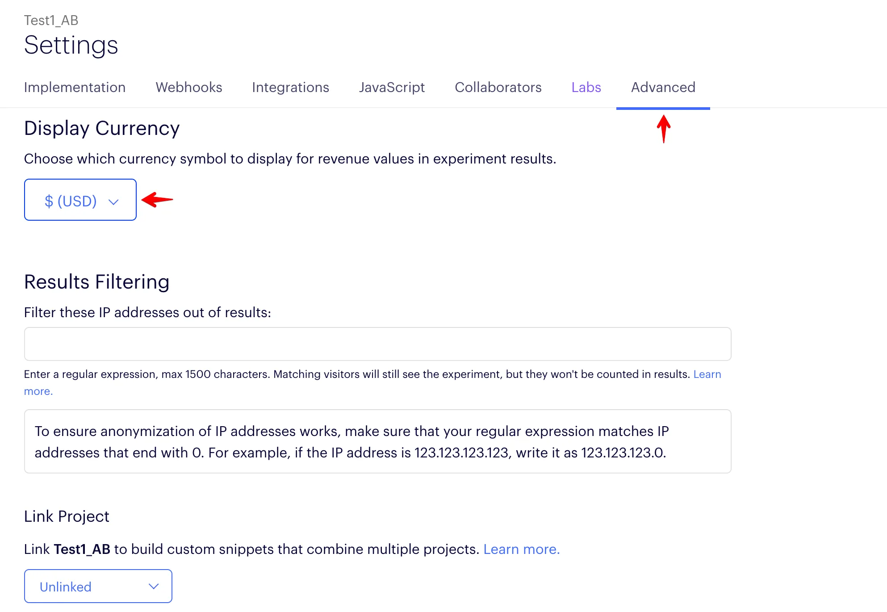Switch to the Webhooks tab
This screenshot has height=612, width=887.
[188, 87]
